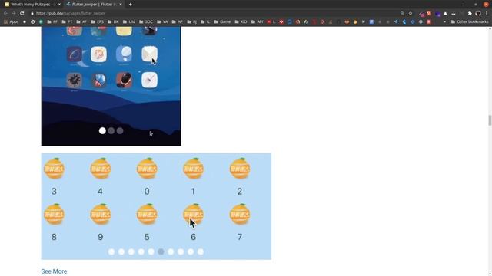Go forward in browser history
This screenshot has height=276, width=492.
coord(14,14)
